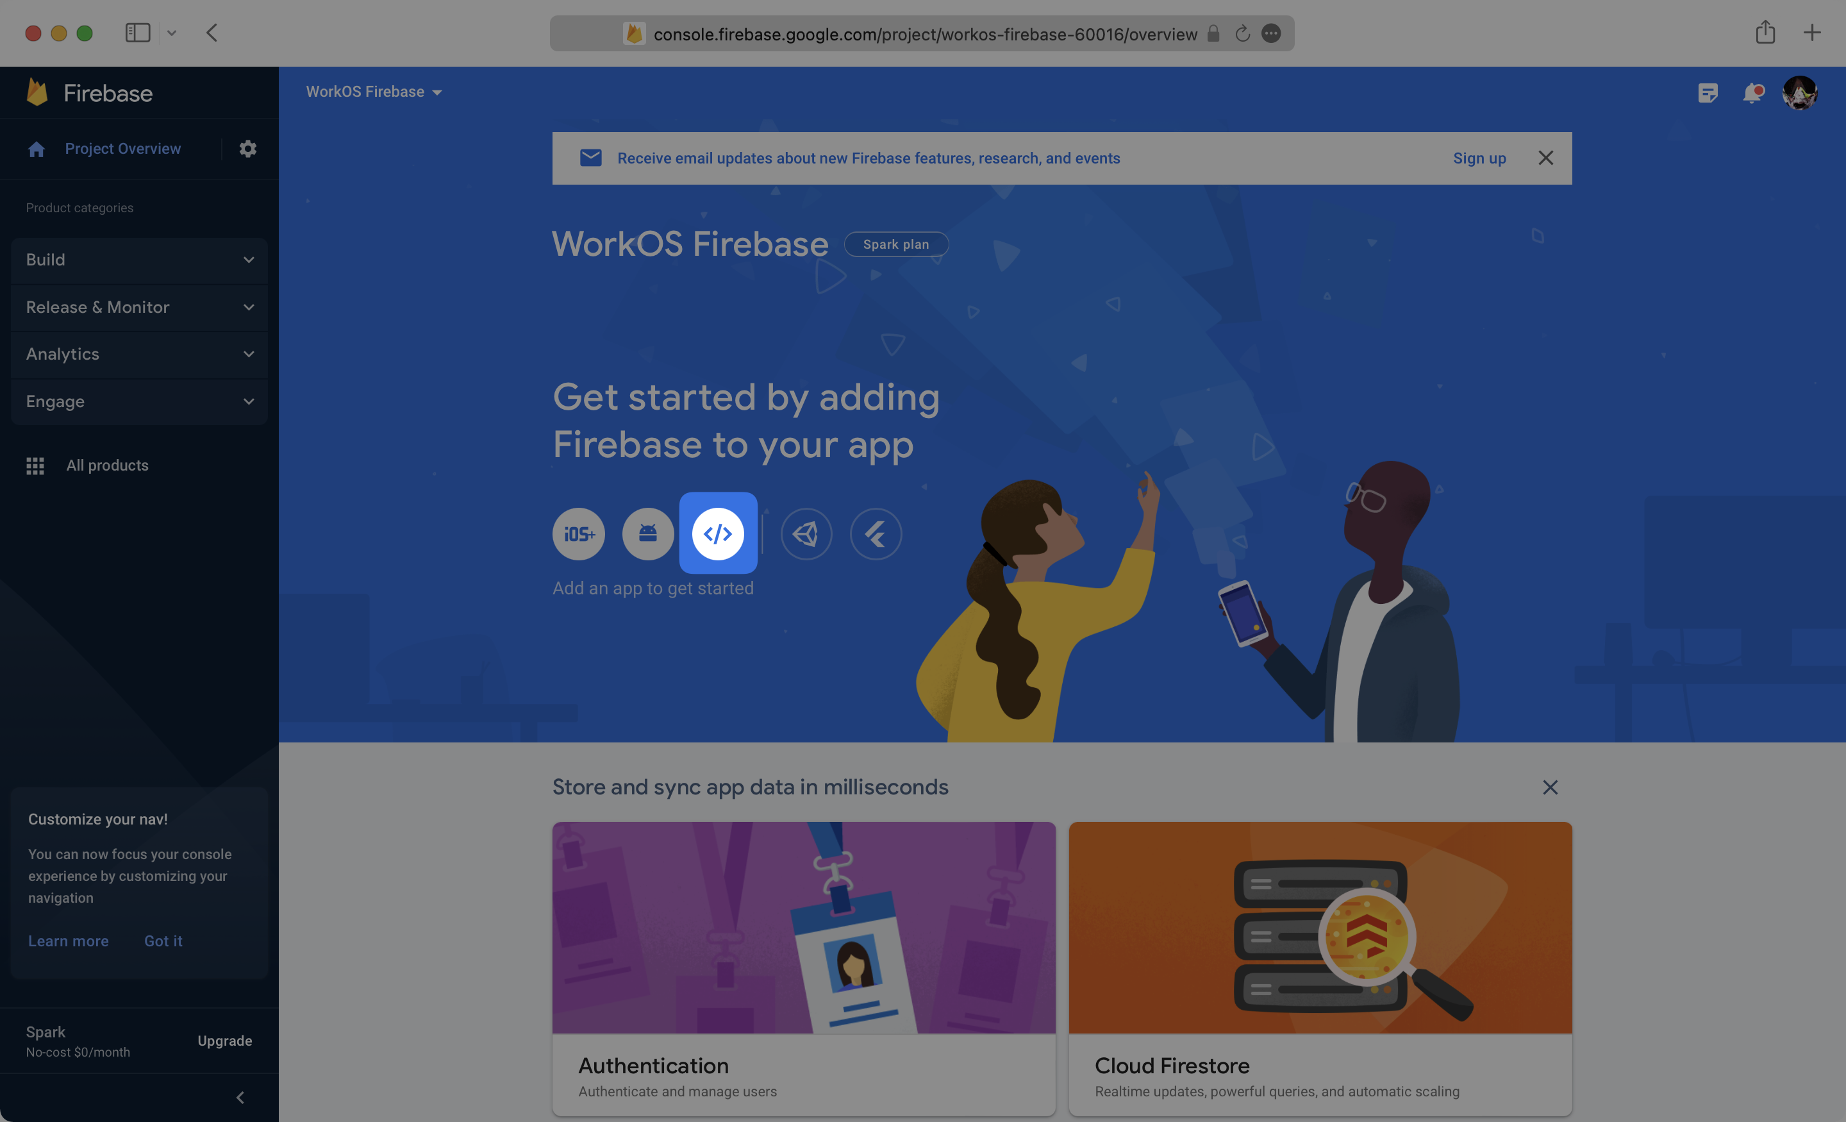The height and width of the screenshot is (1122, 1846).
Task: Dismiss the nav customization tooltip
Action: tap(162, 941)
